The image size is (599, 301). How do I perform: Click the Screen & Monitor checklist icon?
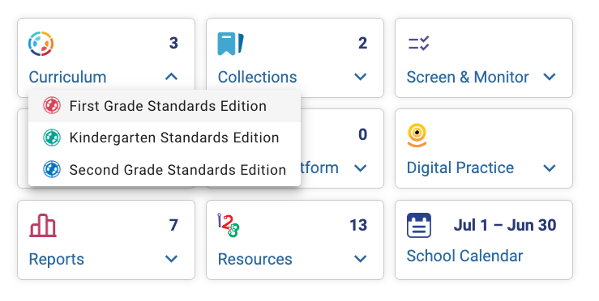(x=419, y=44)
